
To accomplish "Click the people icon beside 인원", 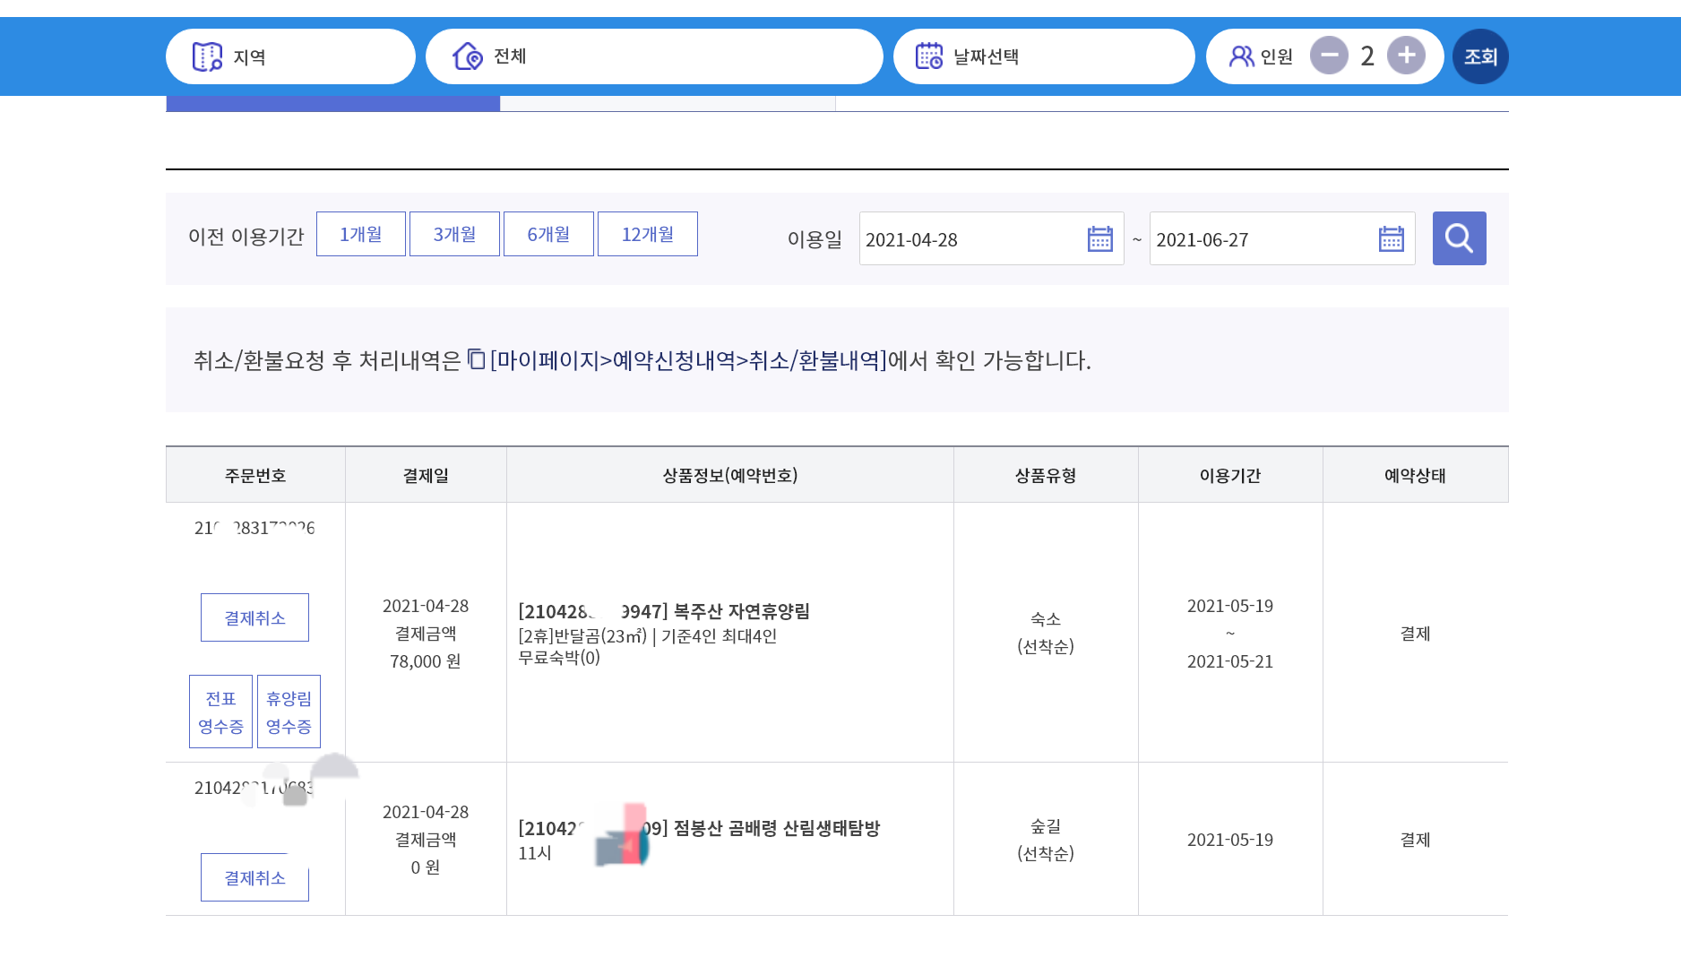I will coord(1241,56).
